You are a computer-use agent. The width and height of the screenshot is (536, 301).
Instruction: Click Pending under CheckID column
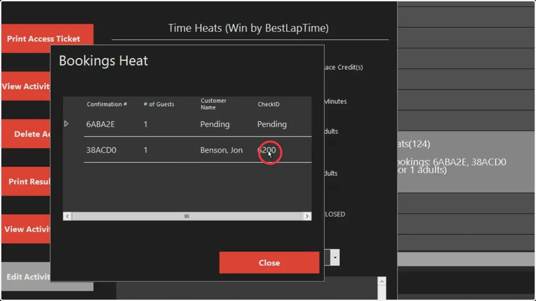pyautogui.click(x=272, y=124)
